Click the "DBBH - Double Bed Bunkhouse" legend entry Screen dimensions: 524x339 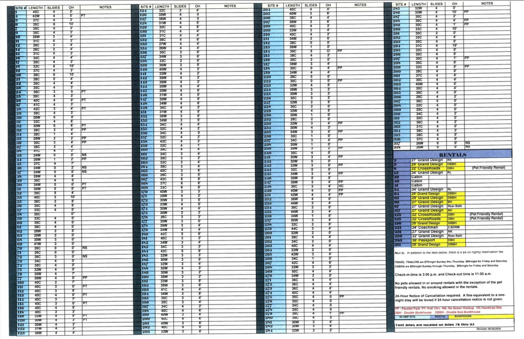pyautogui.click(x=457, y=312)
